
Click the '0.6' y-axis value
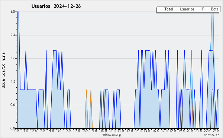(13, 105)
